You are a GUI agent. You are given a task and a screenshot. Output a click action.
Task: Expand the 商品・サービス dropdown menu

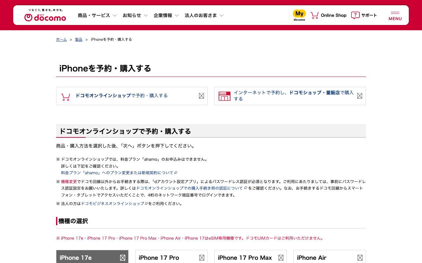pos(97,15)
